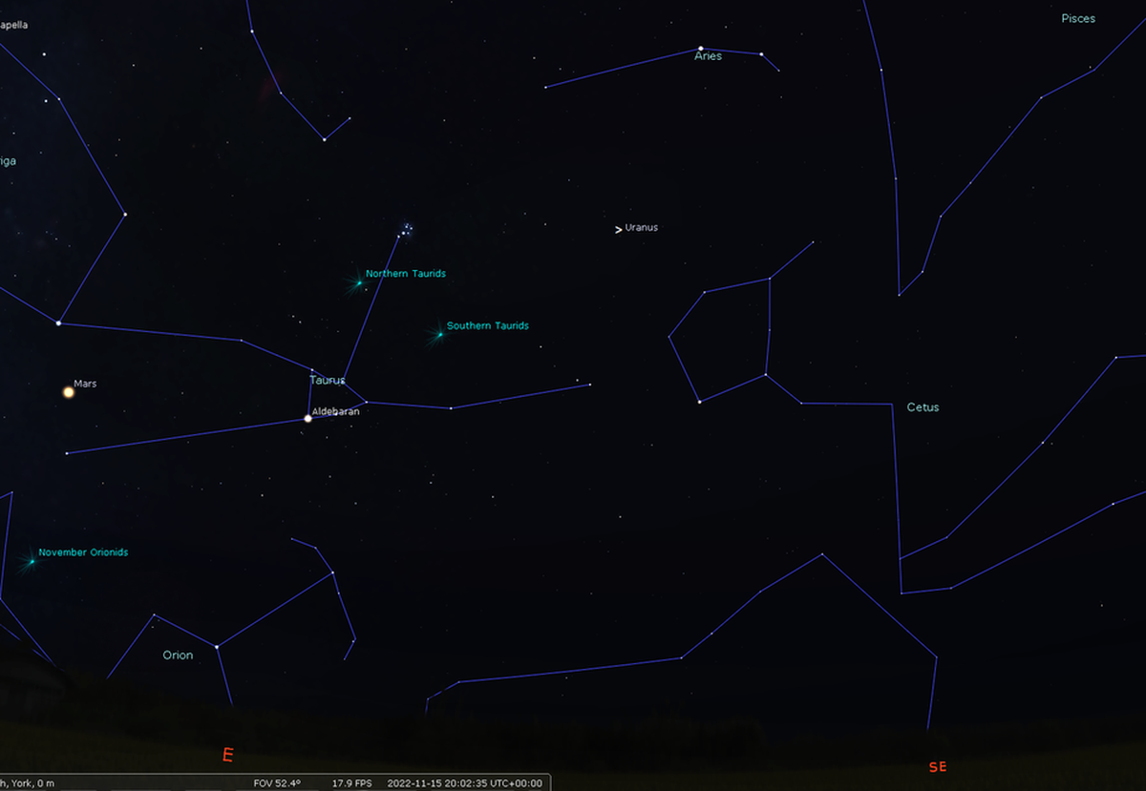
Task: Click the FOV 52.4° indicator
Action: [277, 783]
